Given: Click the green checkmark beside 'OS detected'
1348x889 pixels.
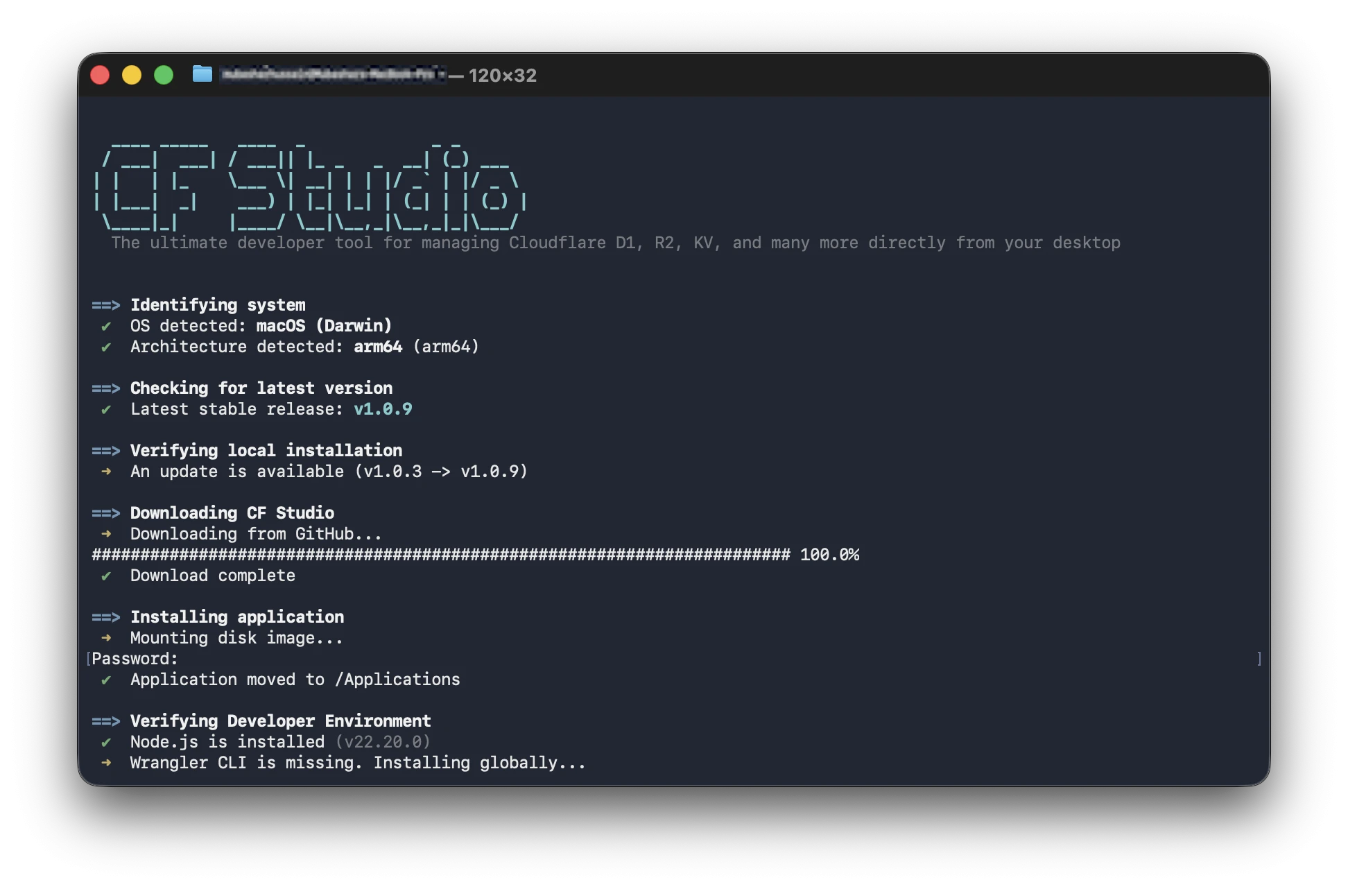Looking at the screenshot, I should pos(106,326).
